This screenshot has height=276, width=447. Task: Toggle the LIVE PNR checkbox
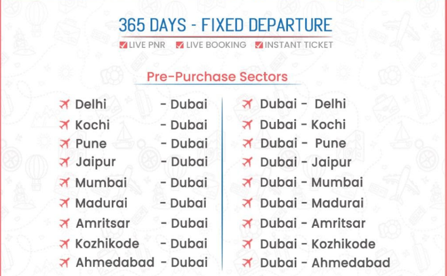123,45
